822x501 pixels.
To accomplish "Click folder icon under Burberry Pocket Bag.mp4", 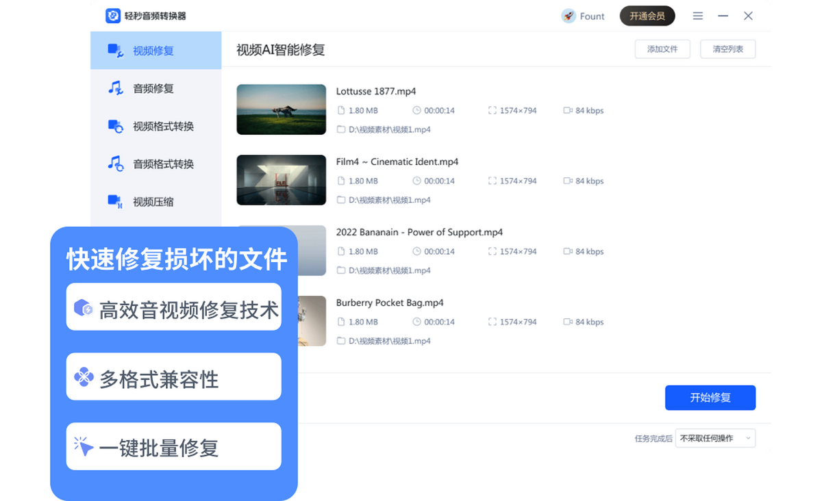I will tap(341, 341).
